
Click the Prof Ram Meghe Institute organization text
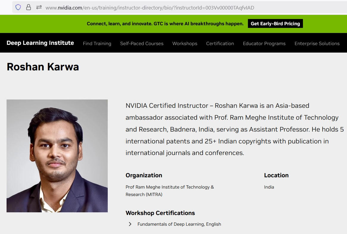170,191
